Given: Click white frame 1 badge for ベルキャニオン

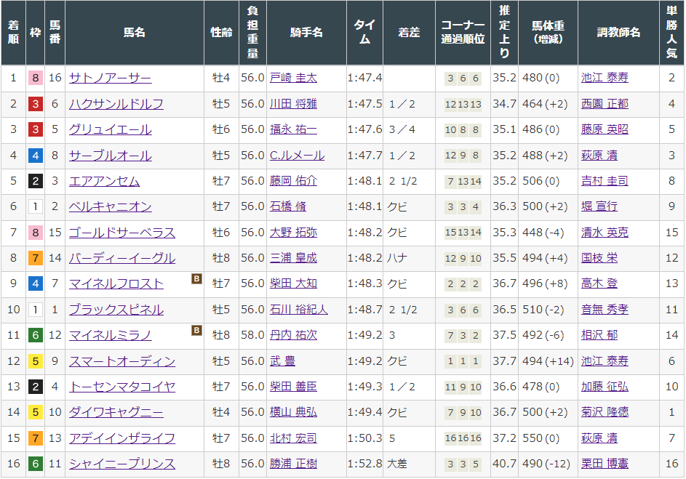Looking at the screenshot, I should pos(36,206).
